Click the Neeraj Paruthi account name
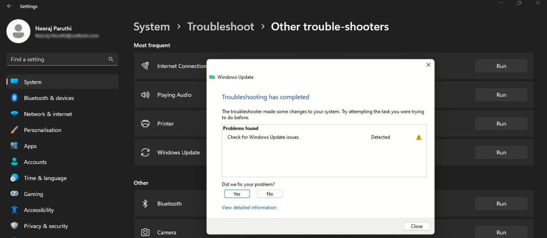 (53, 29)
